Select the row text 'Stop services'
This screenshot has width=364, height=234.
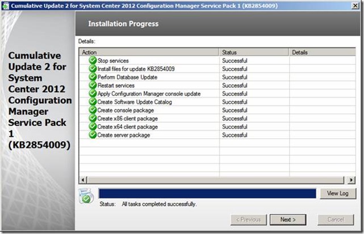[113, 61]
